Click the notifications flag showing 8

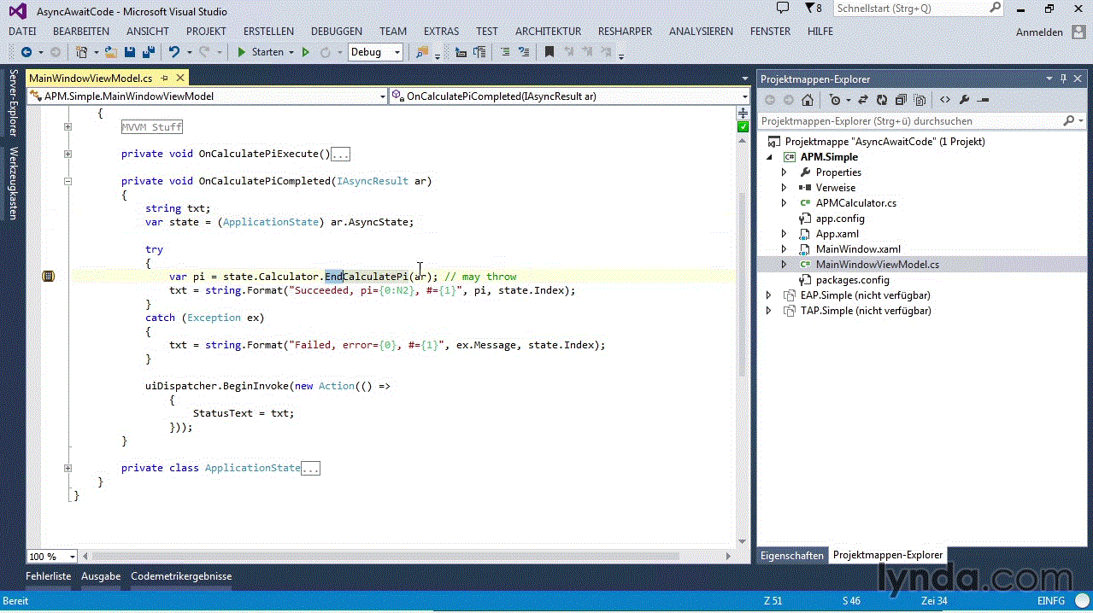click(x=814, y=9)
